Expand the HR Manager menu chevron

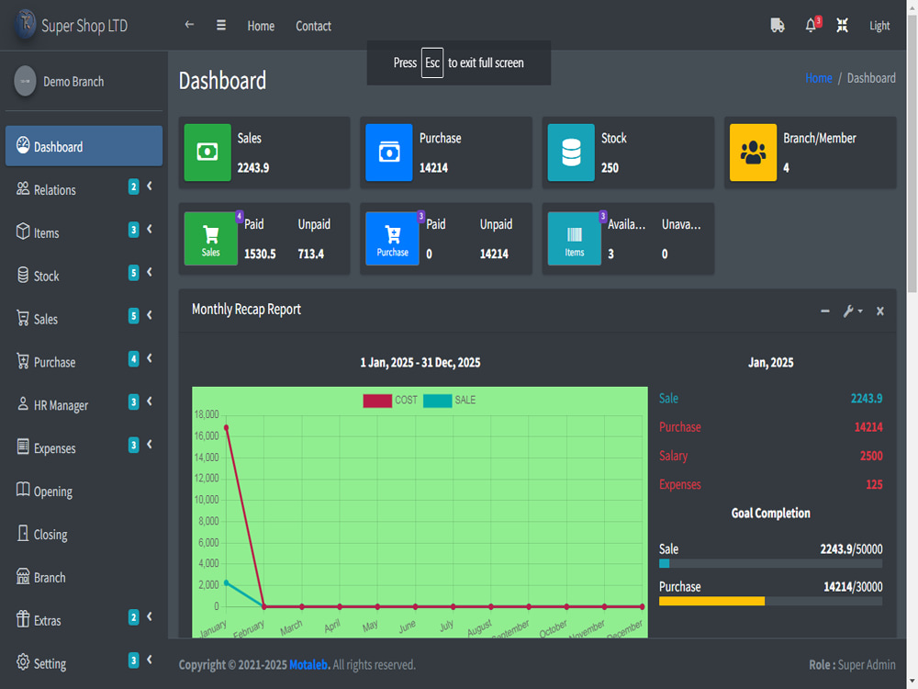tap(150, 401)
